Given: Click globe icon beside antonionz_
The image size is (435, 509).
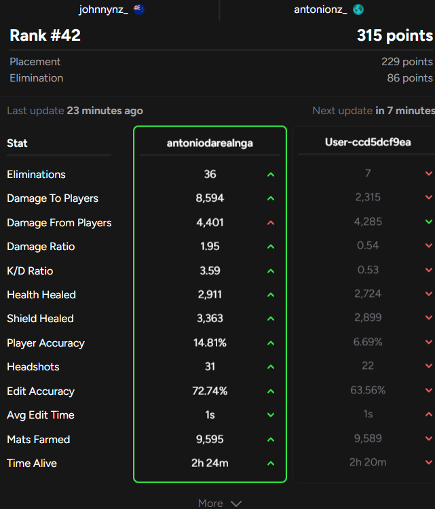Looking at the screenshot, I should [x=358, y=10].
